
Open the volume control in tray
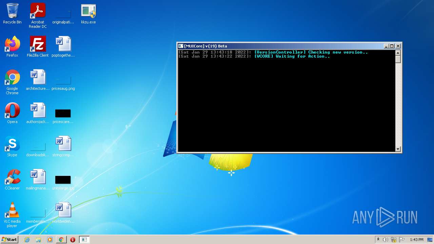click(386, 240)
